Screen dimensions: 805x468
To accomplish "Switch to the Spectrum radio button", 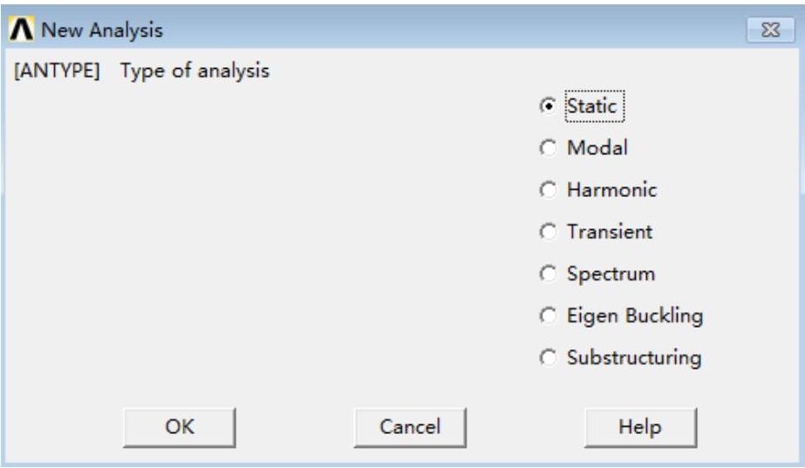I will (549, 274).
